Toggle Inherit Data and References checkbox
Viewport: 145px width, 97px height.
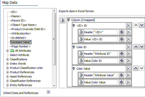48,92
